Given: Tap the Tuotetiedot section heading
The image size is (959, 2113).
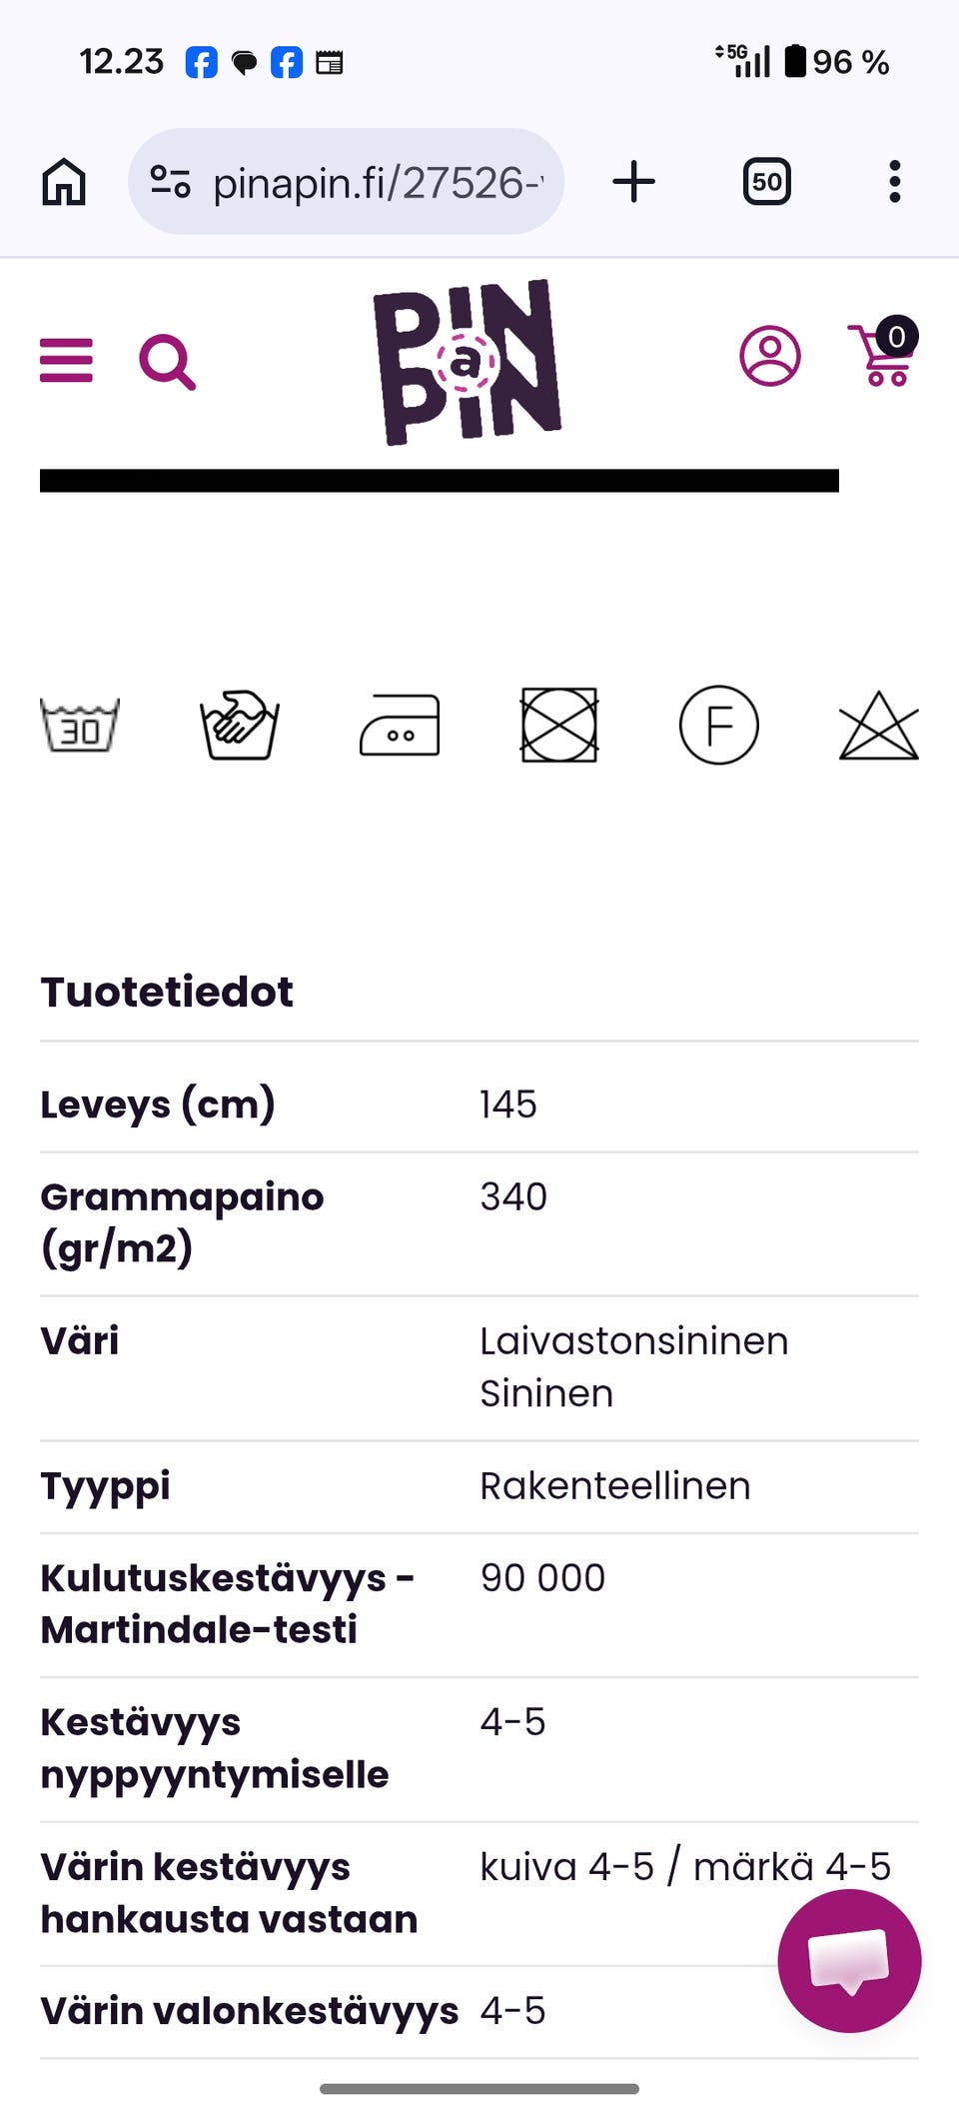Looking at the screenshot, I should tap(167, 992).
